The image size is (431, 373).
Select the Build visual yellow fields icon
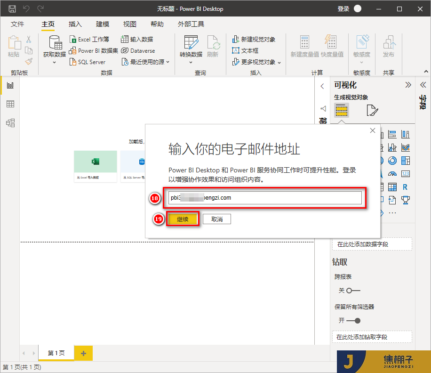click(342, 110)
